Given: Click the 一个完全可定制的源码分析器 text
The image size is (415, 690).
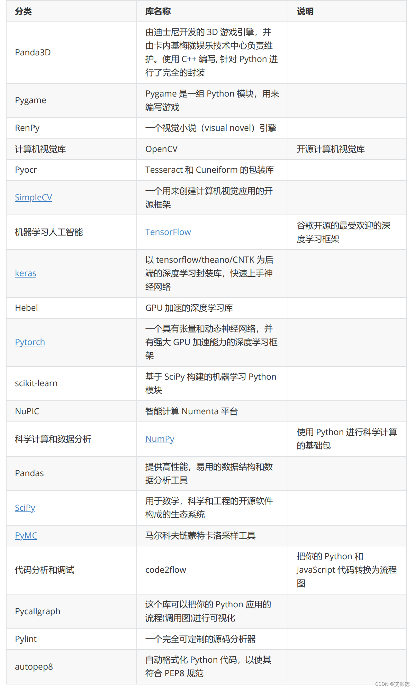Looking at the screenshot, I should (x=200, y=639).
